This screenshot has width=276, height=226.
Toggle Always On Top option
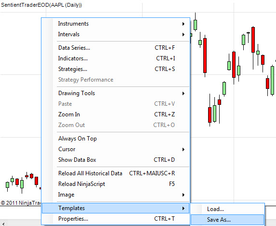116,139
